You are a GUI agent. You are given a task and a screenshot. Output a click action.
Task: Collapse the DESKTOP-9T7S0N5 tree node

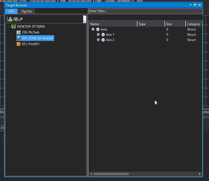[x=9, y=27]
